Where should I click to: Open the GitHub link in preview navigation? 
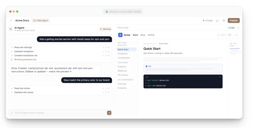pos(151,35)
